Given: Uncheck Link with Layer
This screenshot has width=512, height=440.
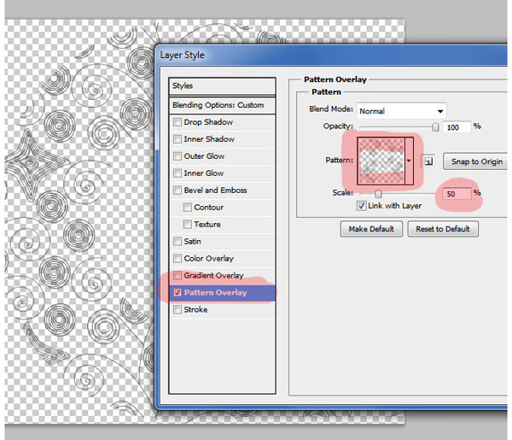Looking at the screenshot, I should tap(362, 206).
